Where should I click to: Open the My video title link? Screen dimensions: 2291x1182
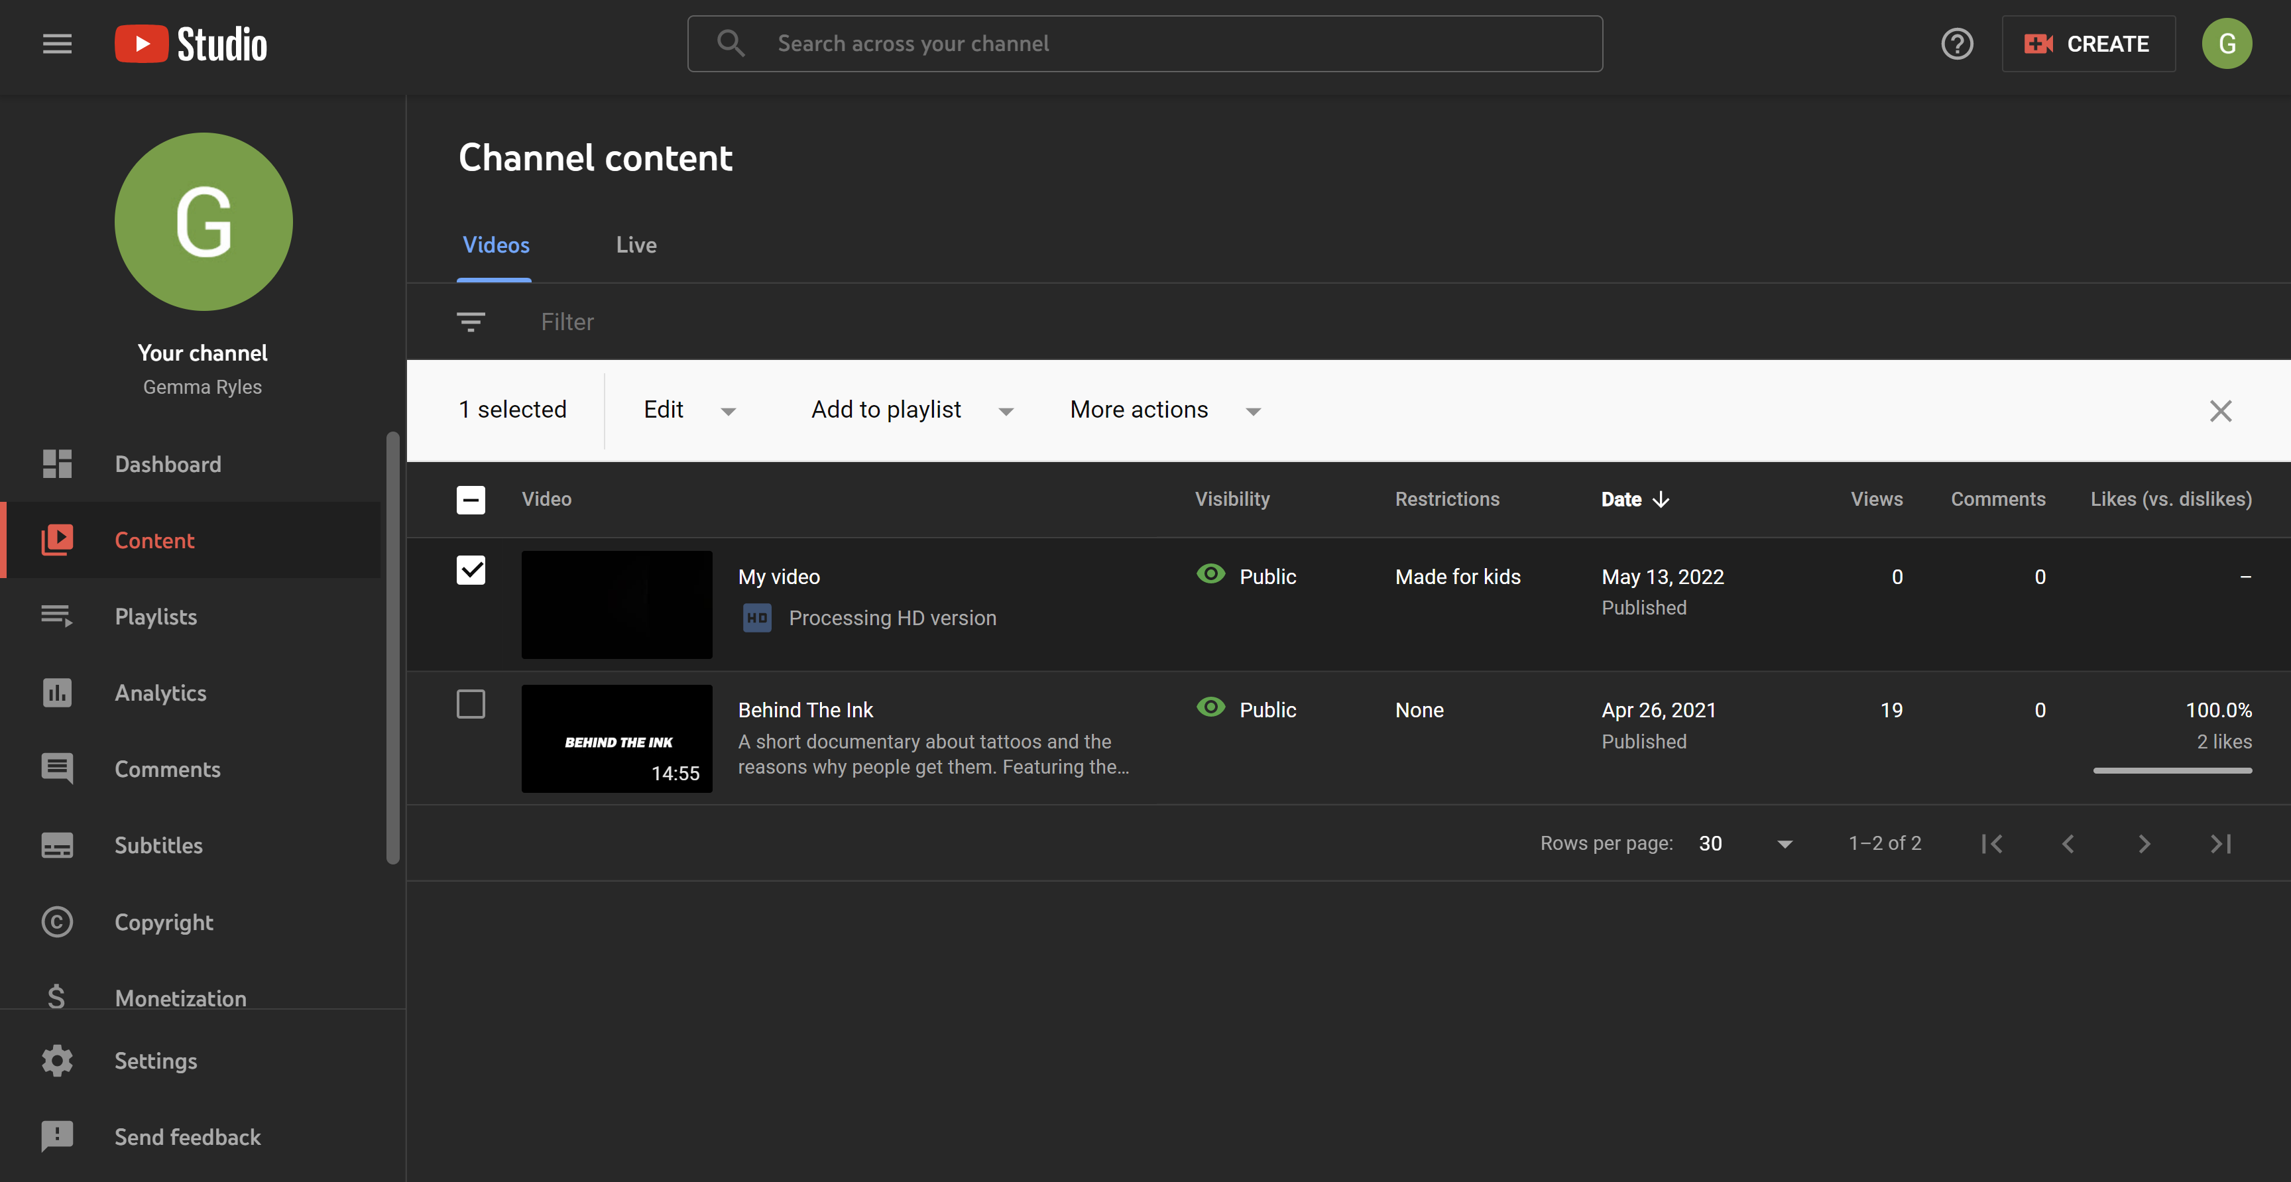click(x=778, y=576)
